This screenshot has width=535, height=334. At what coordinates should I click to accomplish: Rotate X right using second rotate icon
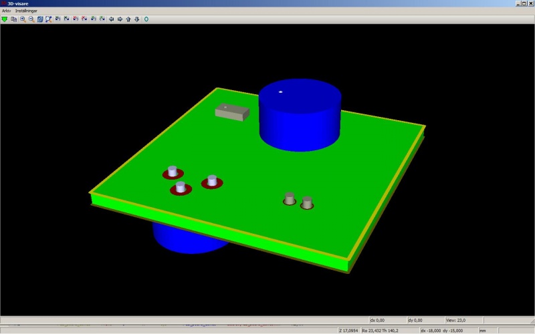(x=67, y=19)
